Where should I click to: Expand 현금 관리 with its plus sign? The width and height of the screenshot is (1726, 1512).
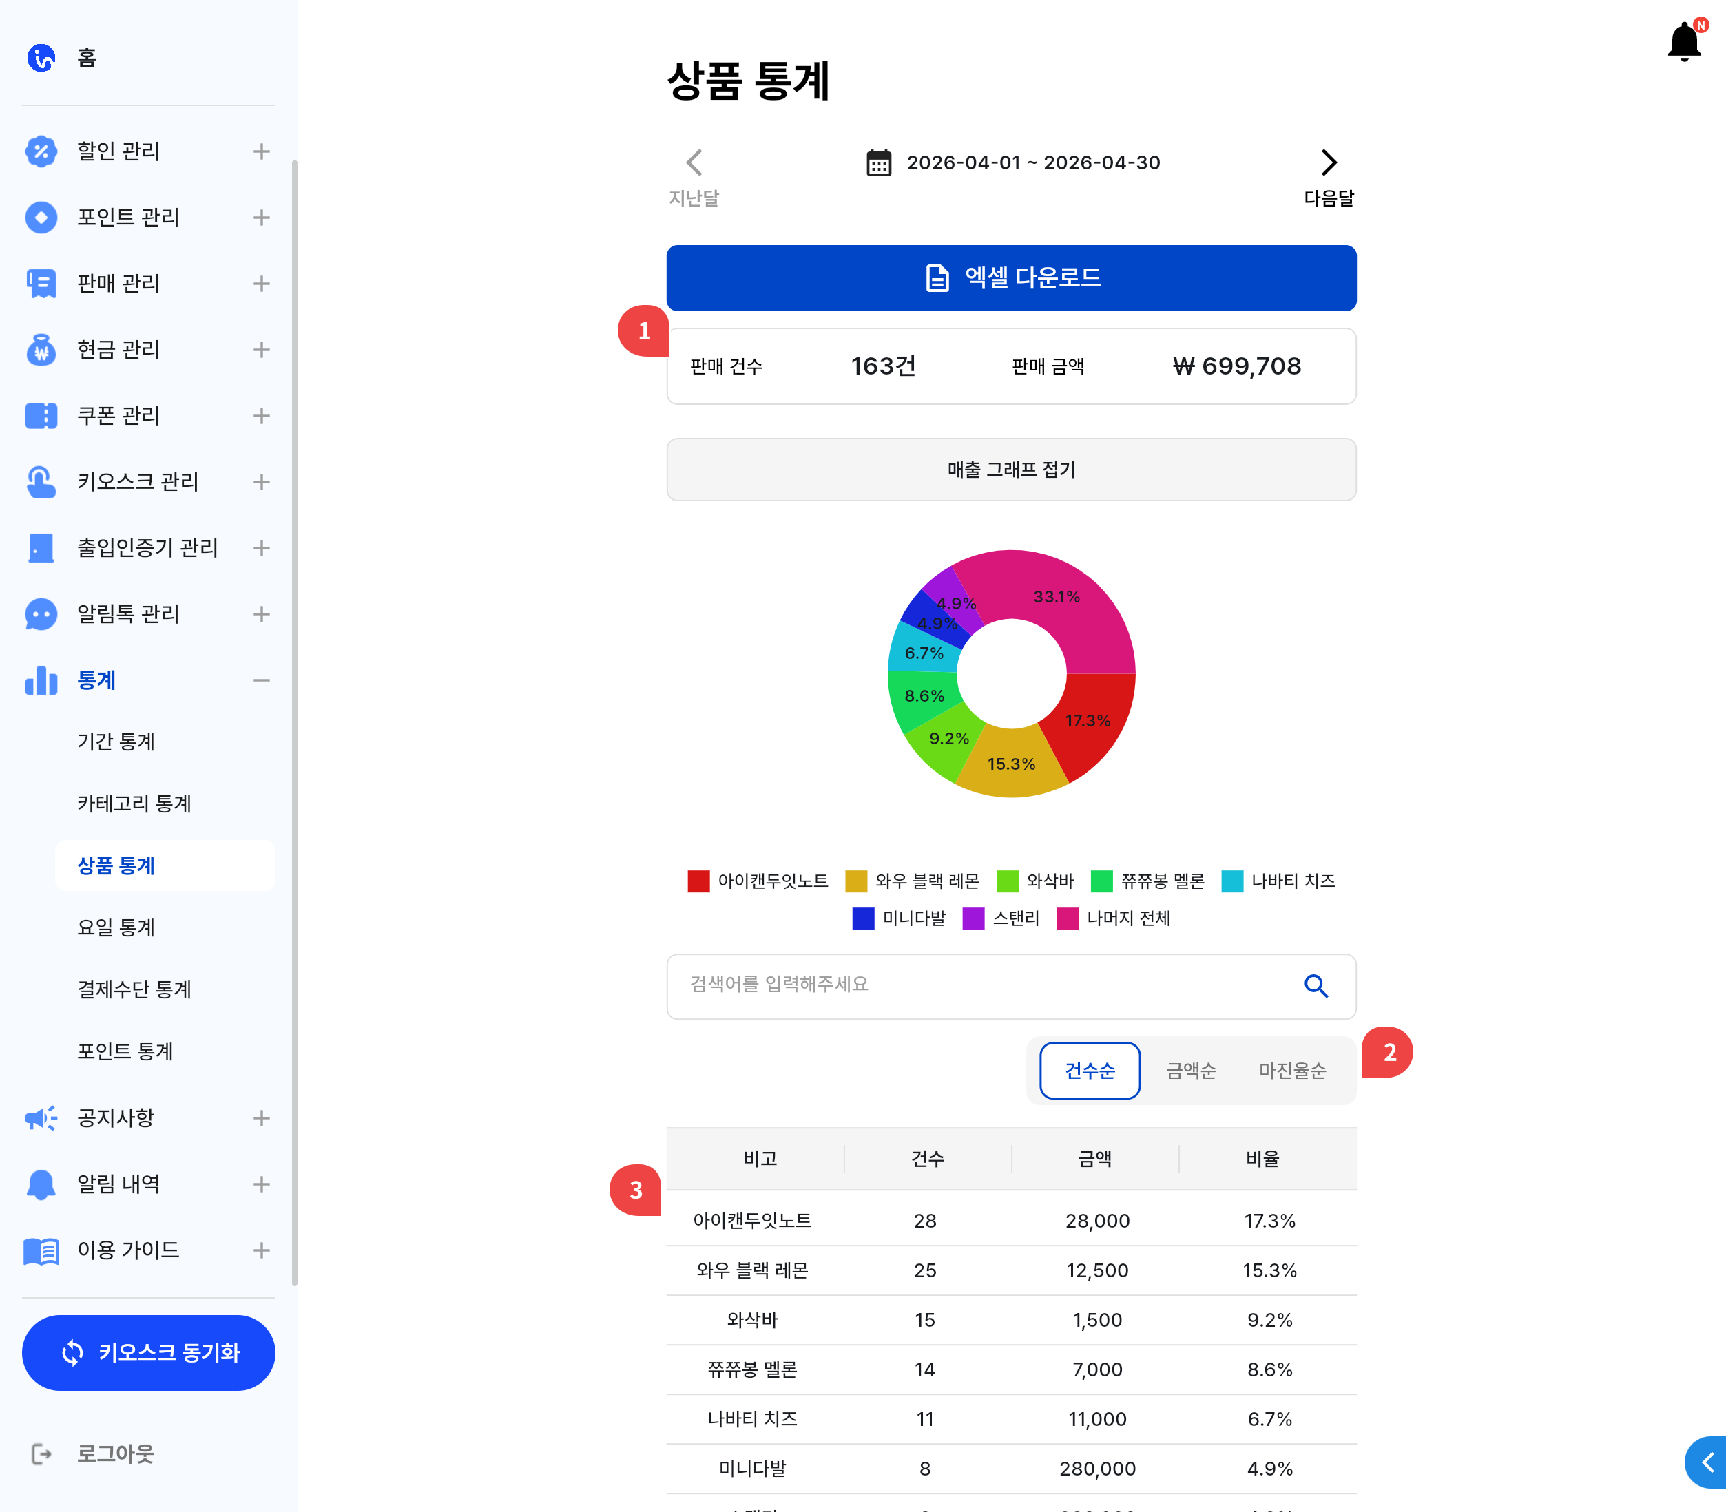tap(262, 349)
